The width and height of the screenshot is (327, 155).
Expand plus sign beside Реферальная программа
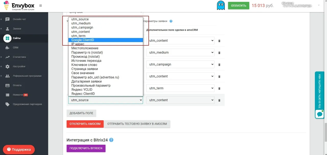[x=1, y=76]
